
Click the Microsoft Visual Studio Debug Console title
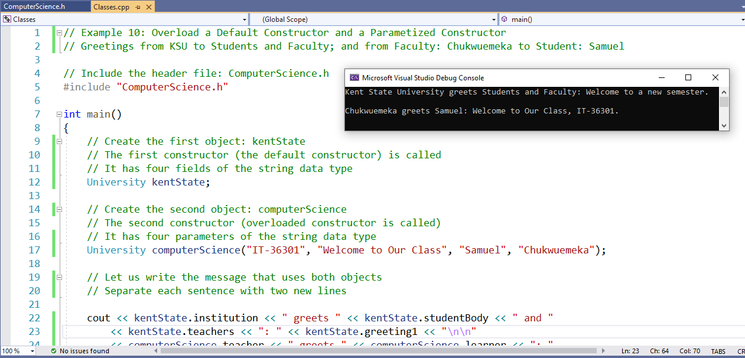tap(423, 77)
